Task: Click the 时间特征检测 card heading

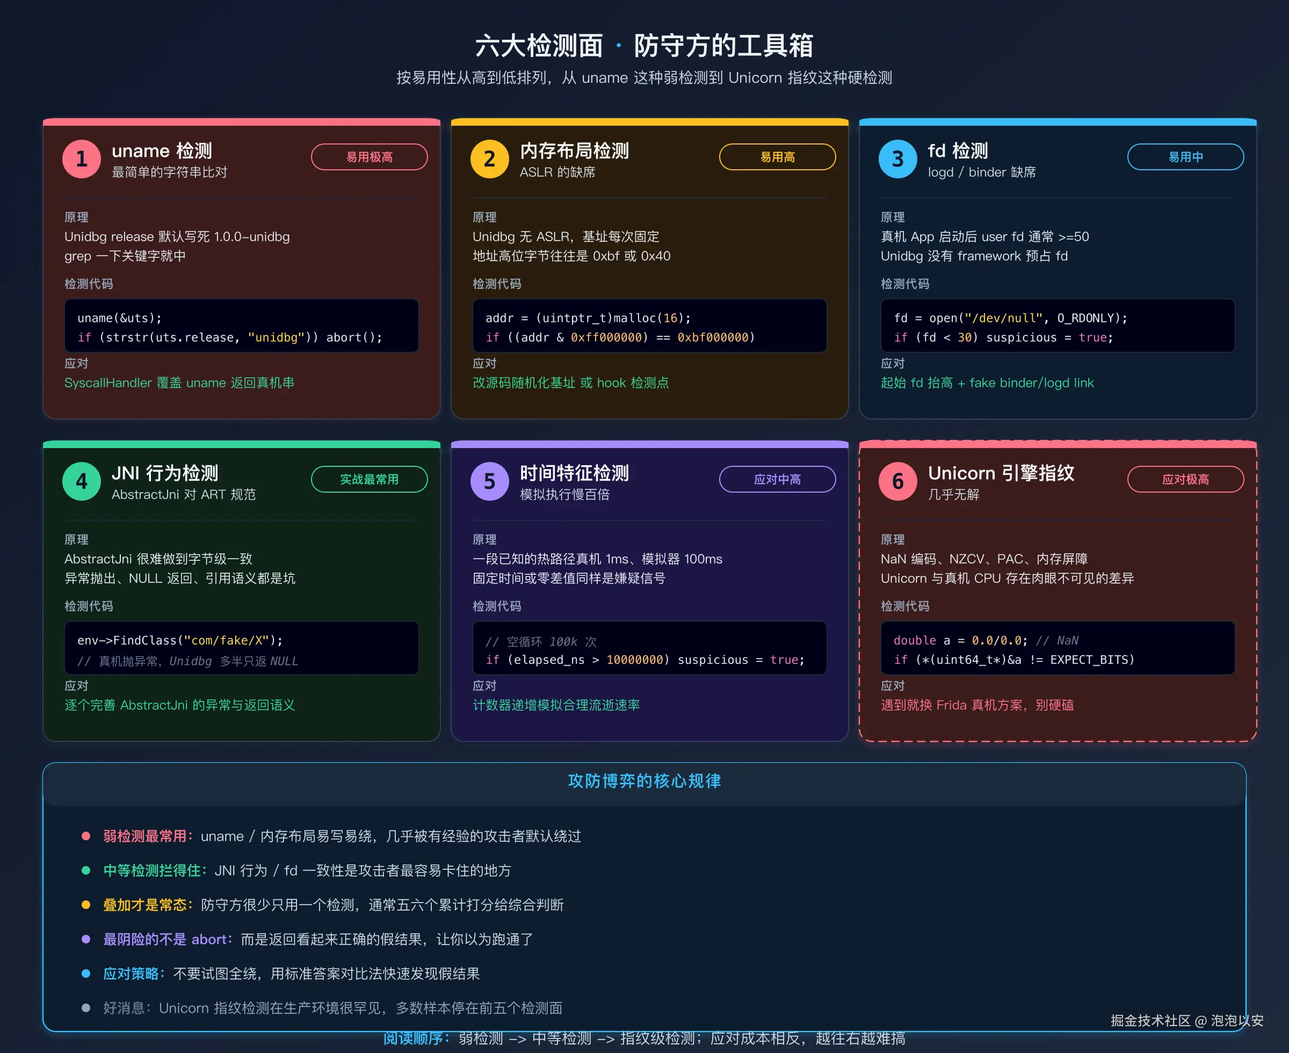Action: click(x=574, y=473)
